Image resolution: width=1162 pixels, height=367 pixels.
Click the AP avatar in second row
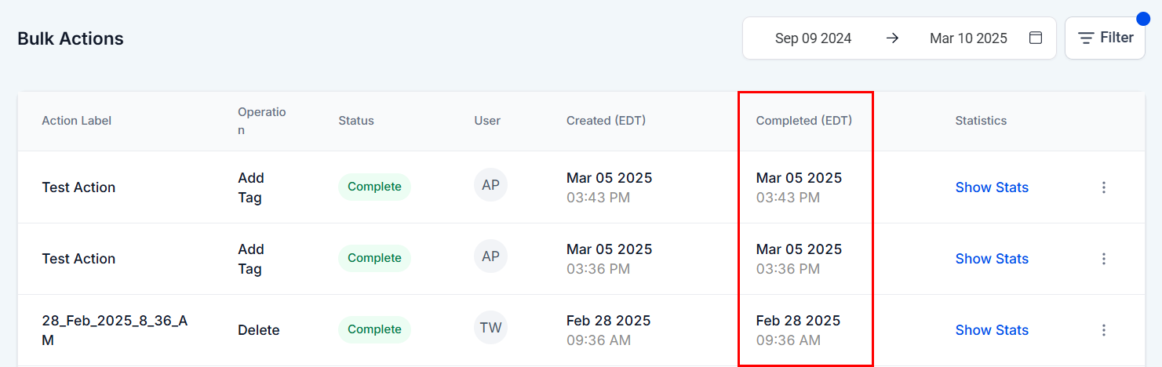pyautogui.click(x=490, y=257)
